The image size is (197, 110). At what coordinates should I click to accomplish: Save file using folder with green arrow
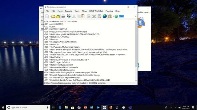point(58,16)
